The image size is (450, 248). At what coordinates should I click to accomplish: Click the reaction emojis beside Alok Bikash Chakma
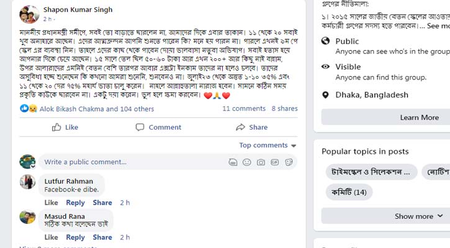[29, 108]
